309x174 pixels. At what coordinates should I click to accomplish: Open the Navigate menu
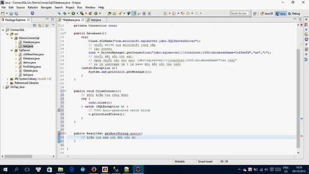[x=46, y=8]
